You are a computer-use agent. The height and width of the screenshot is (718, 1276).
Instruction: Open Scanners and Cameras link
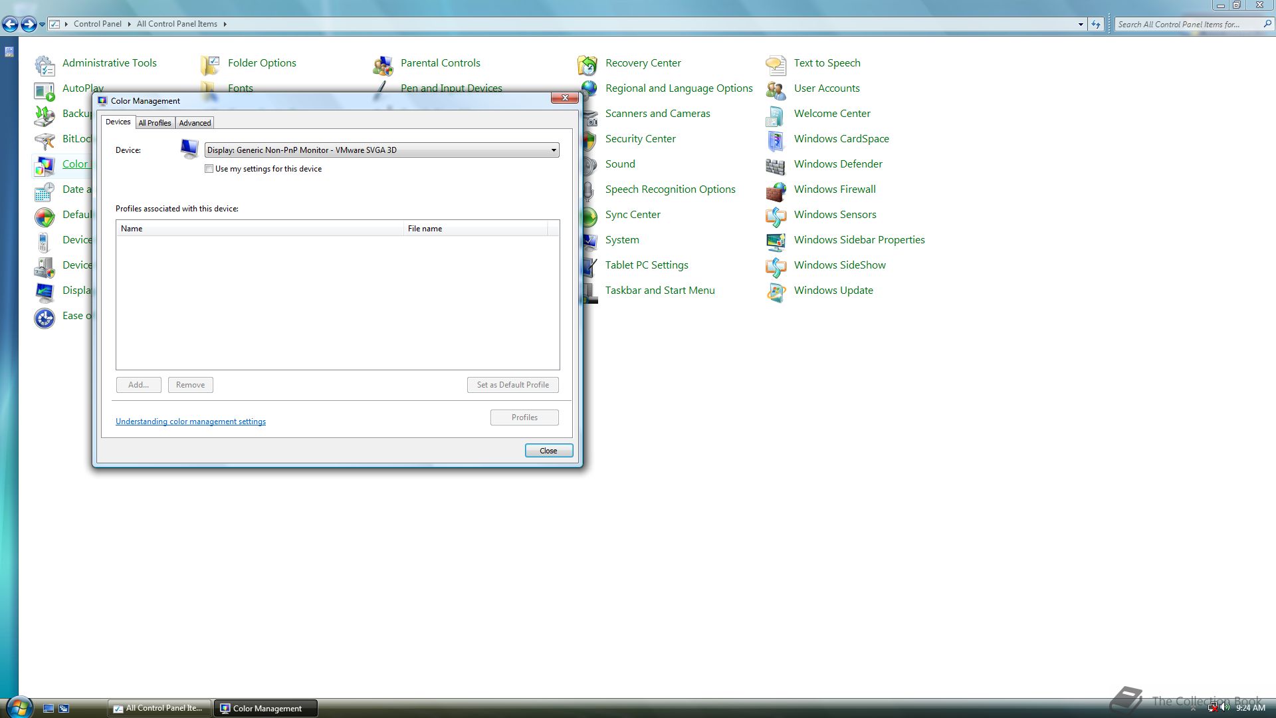tap(657, 114)
